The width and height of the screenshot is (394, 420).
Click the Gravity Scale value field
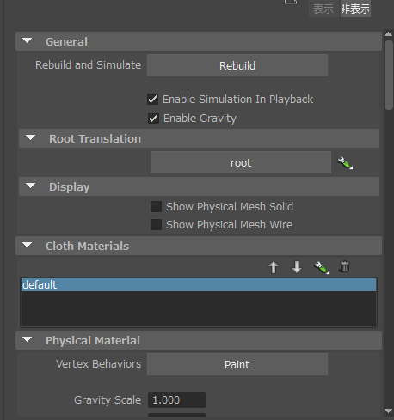(x=177, y=399)
